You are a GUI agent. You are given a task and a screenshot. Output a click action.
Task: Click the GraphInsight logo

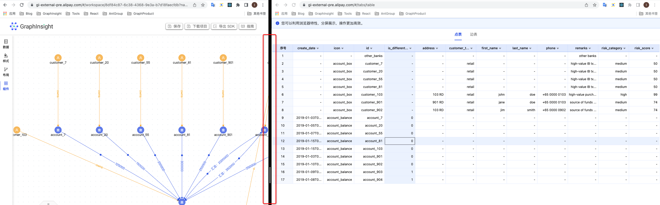[x=31, y=26]
